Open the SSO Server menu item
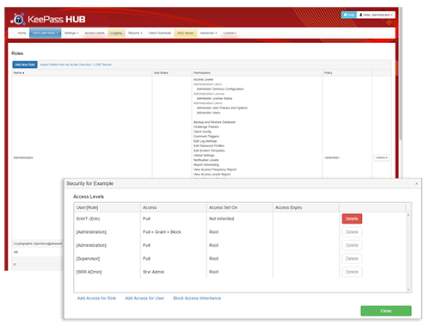The image size is (430, 326). (x=186, y=33)
